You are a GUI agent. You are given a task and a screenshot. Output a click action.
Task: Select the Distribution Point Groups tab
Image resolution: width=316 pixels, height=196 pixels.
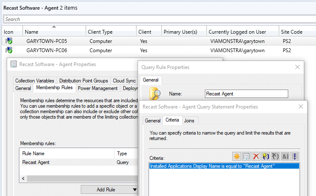point(84,81)
